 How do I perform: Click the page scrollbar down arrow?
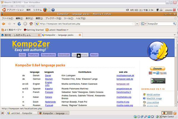coord(176,105)
